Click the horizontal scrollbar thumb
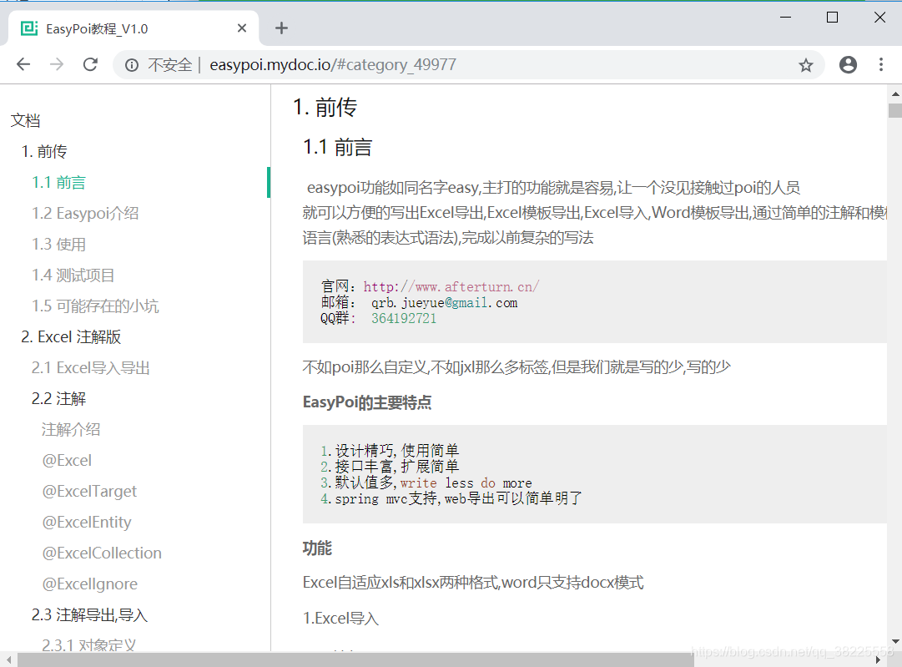The image size is (902, 667). [355, 659]
